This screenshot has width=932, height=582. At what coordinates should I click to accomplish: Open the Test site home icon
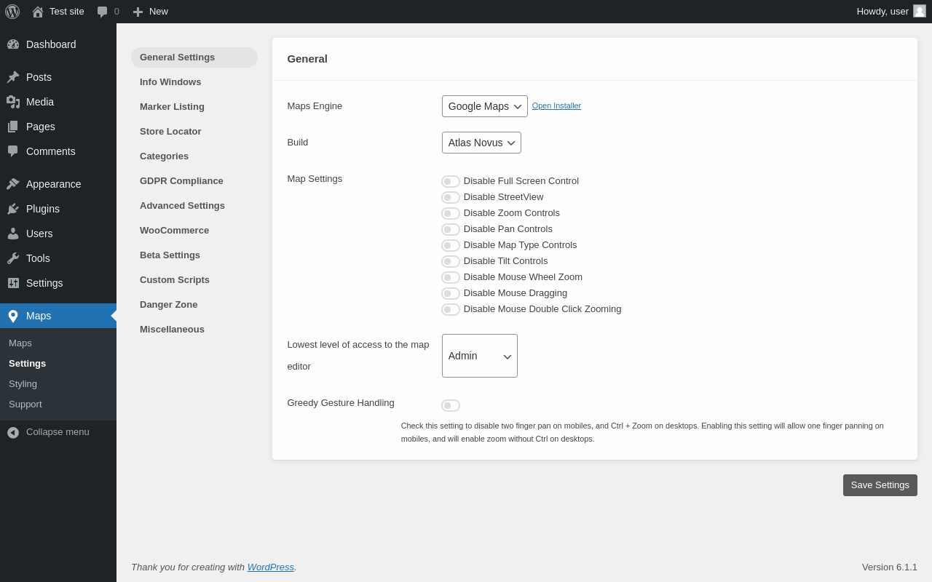[x=38, y=12]
